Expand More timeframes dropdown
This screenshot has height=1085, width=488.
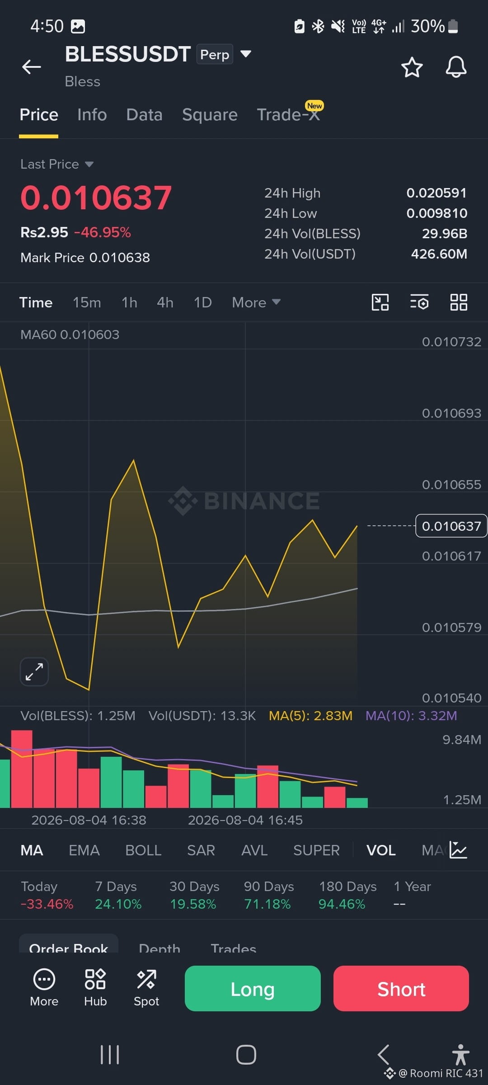coord(256,302)
